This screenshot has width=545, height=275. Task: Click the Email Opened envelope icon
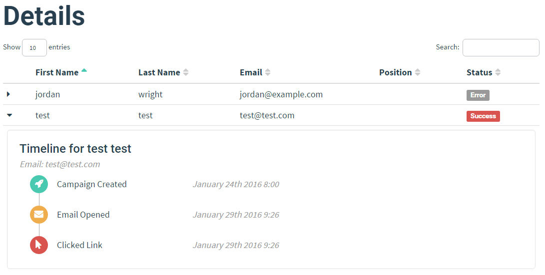click(39, 215)
